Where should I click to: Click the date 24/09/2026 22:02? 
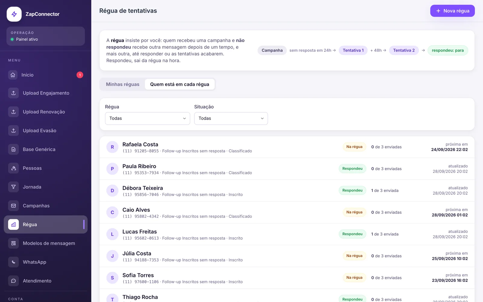pyautogui.click(x=449, y=150)
